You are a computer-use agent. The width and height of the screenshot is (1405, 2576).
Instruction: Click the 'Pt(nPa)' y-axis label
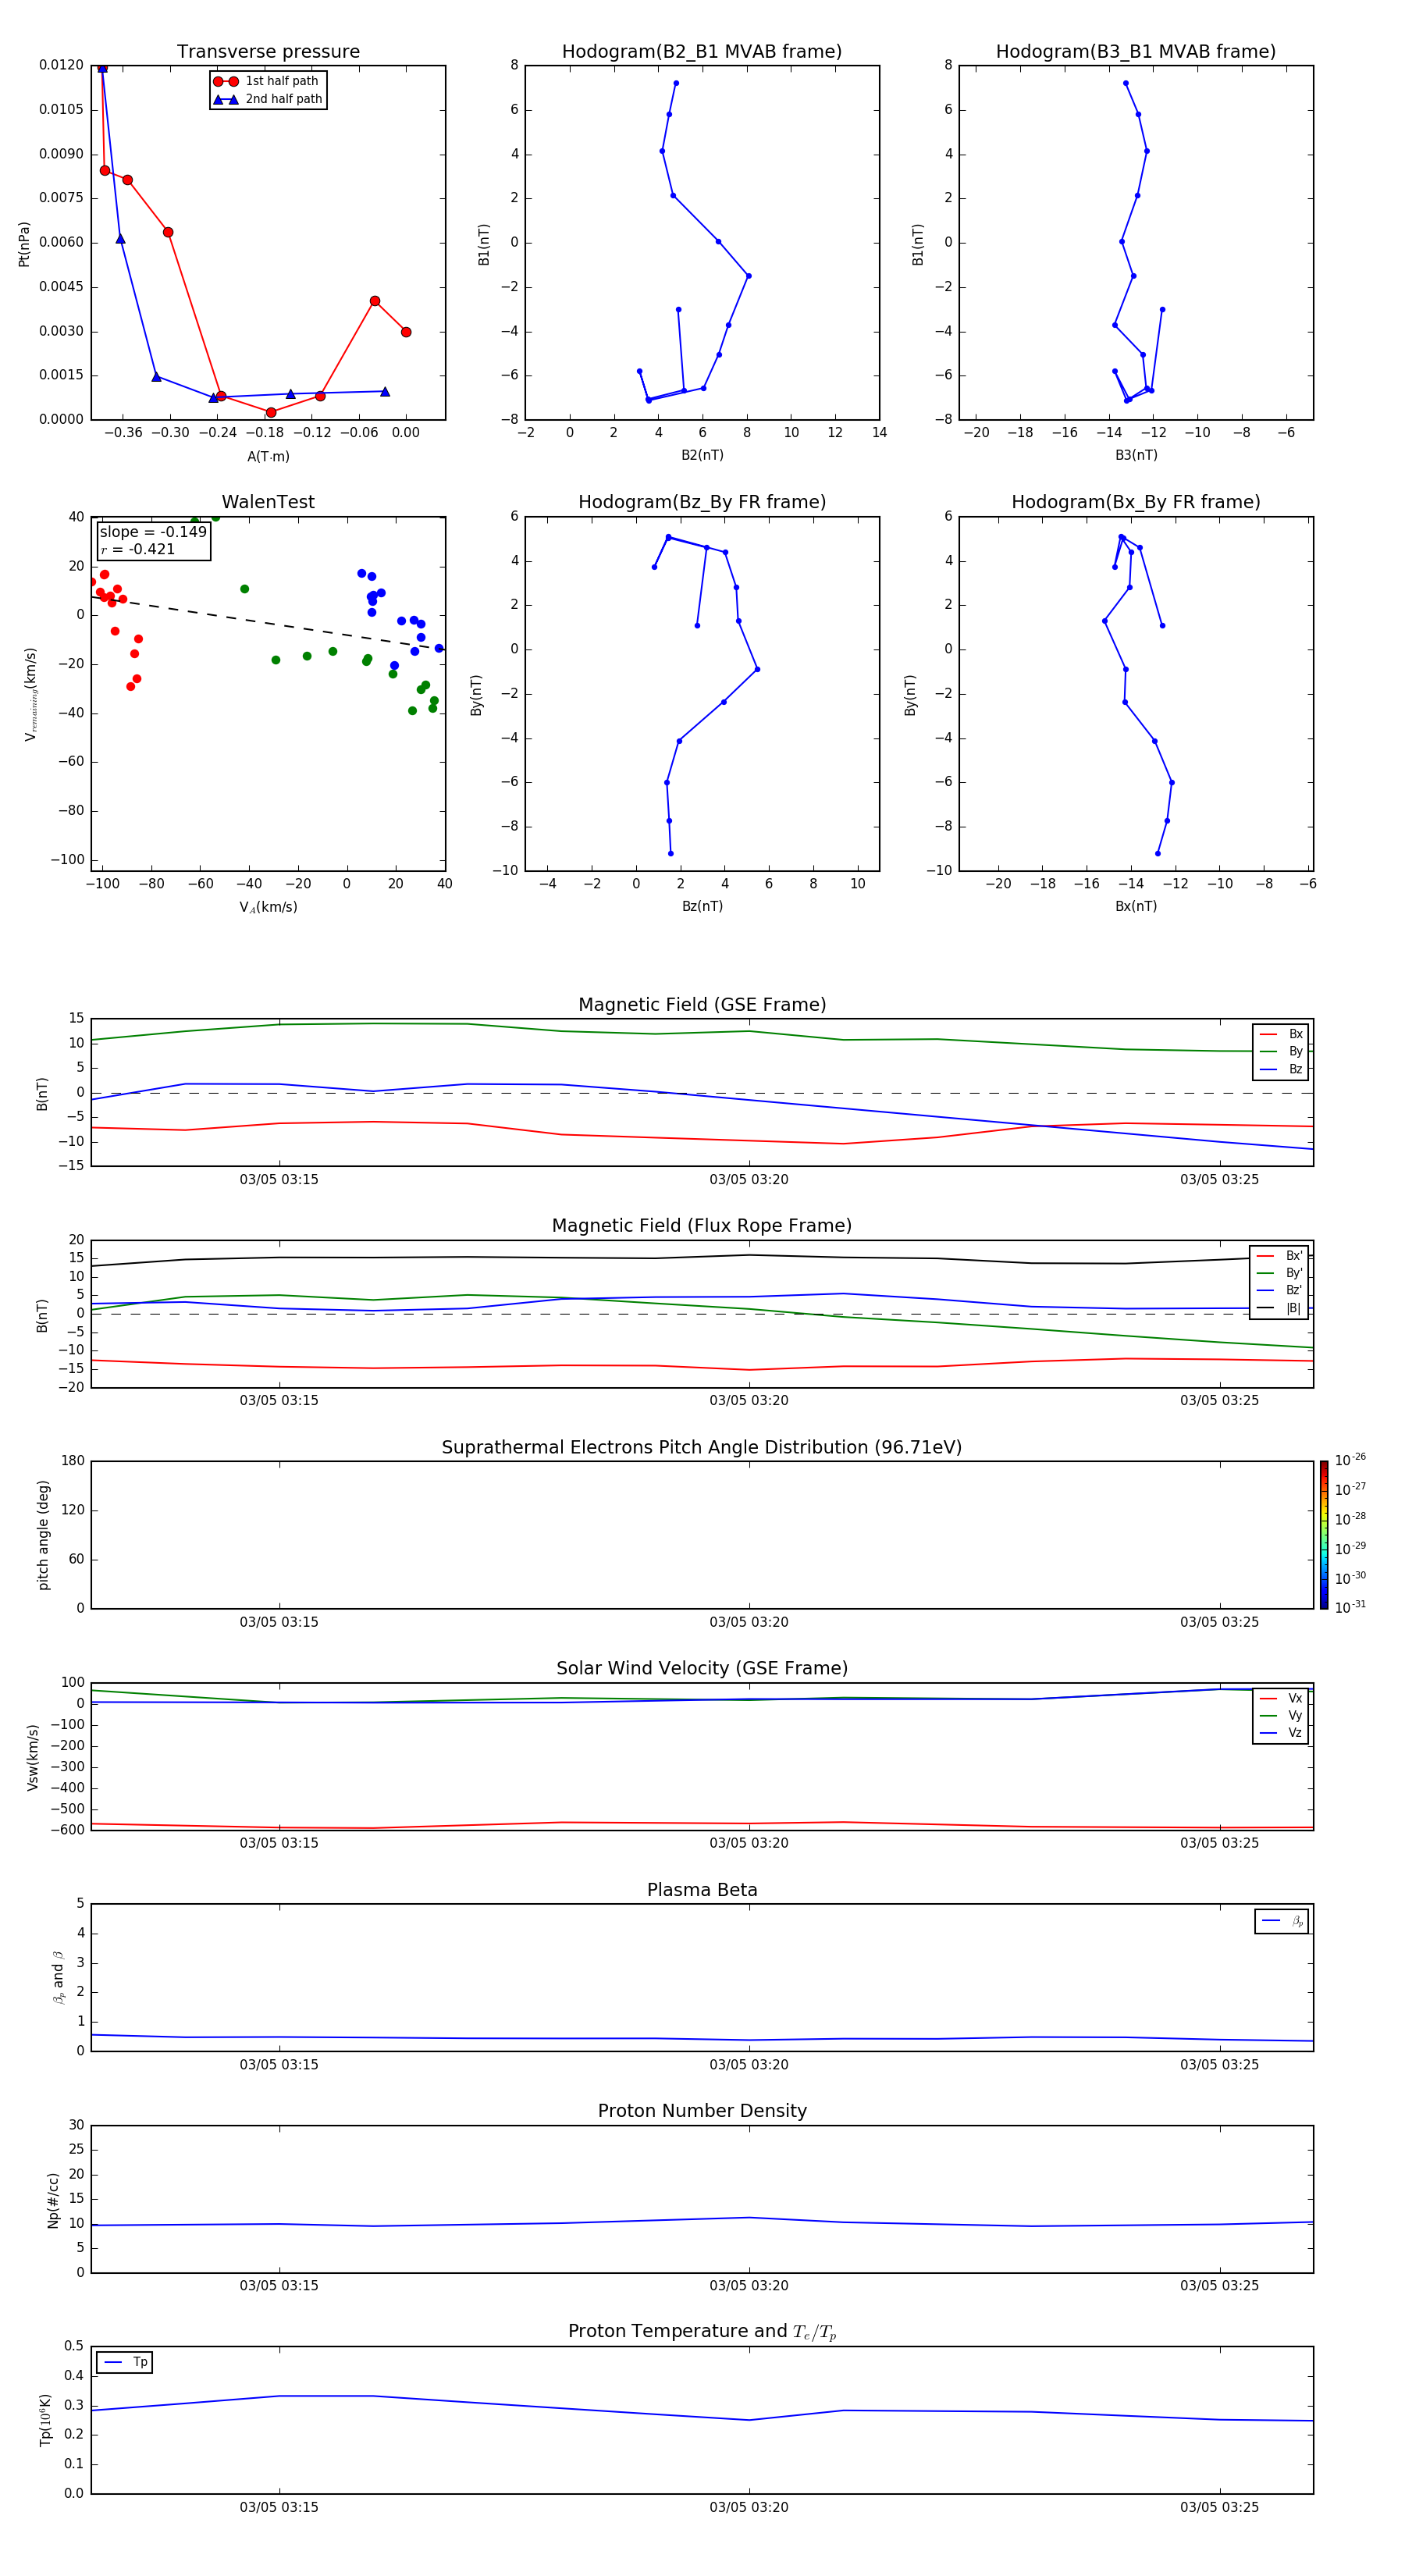(24, 243)
